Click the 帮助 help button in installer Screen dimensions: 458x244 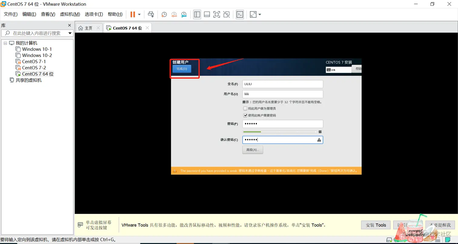357,69
